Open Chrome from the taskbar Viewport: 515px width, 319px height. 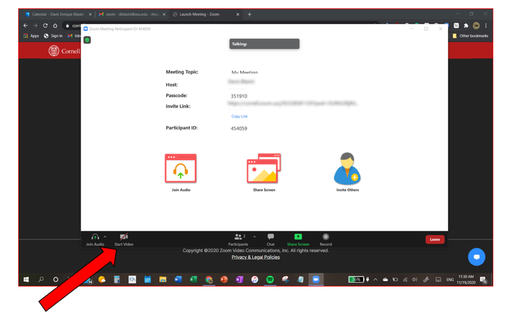[x=209, y=279]
